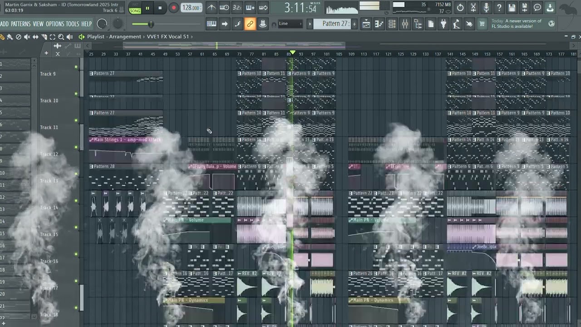Open the project picker/copy icon
The height and width of the screenshot is (327, 581).
(x=430, y=24)
